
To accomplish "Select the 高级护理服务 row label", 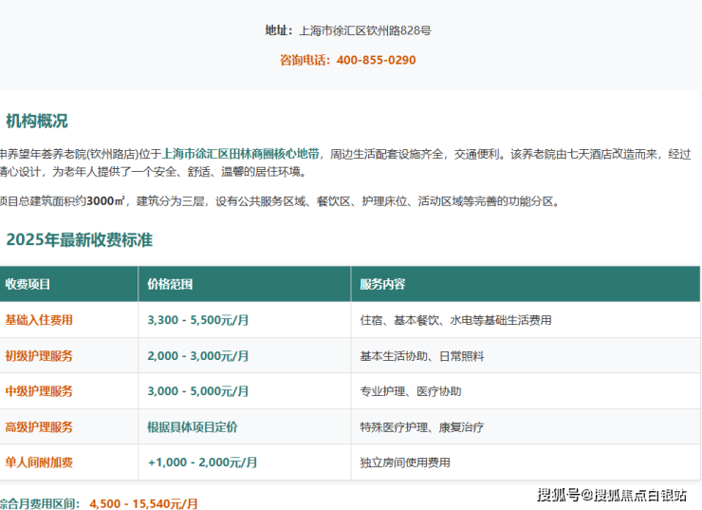I will [x=39, y=427].
